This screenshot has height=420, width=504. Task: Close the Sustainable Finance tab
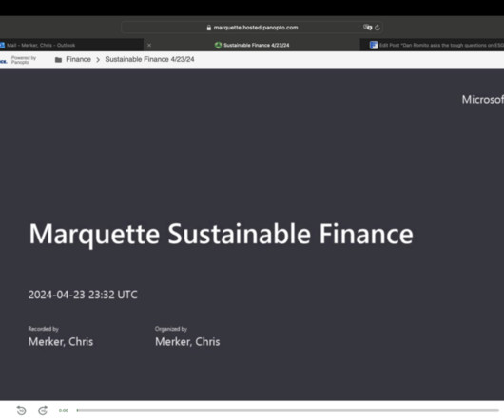[149, 45]
